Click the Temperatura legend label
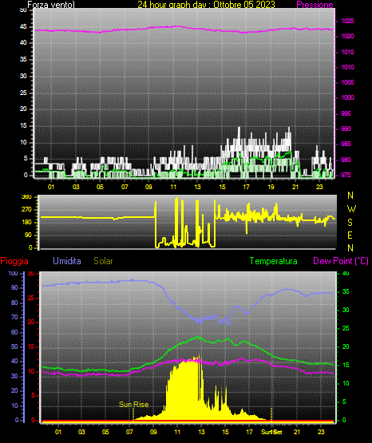 click(x=274, y=261)
